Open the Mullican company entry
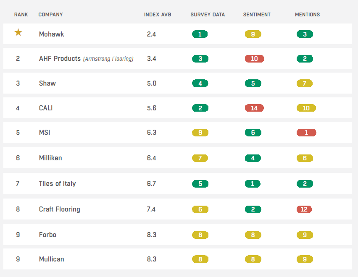The width and height of the screenshot is (358, 277). pyautogui.click(x=51, y=259)
